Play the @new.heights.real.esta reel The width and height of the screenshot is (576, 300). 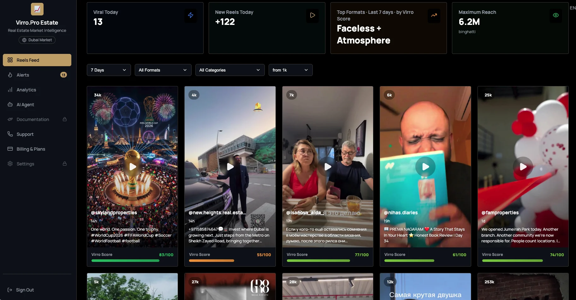click(x=230, y=167)
